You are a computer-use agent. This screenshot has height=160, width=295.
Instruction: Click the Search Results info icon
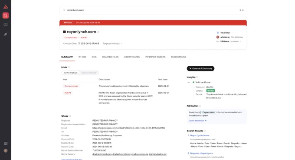pos(205,131)
